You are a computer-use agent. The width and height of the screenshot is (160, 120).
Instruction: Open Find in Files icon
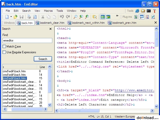95,17
